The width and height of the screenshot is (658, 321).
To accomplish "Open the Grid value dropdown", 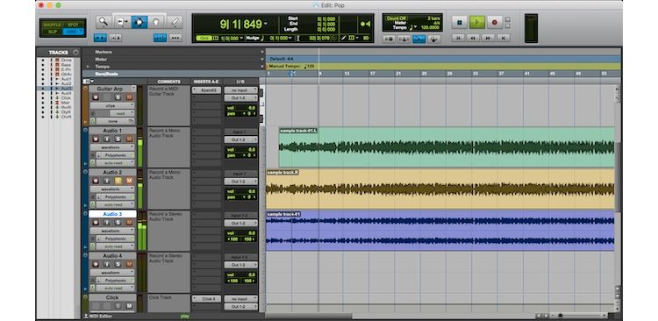I will pyautogui.click(x=242, y=39).
